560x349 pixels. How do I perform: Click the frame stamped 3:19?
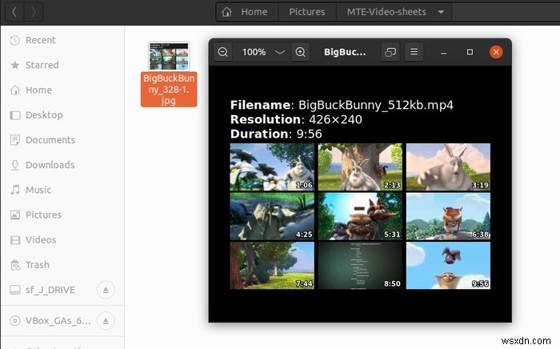coord(448,166)
